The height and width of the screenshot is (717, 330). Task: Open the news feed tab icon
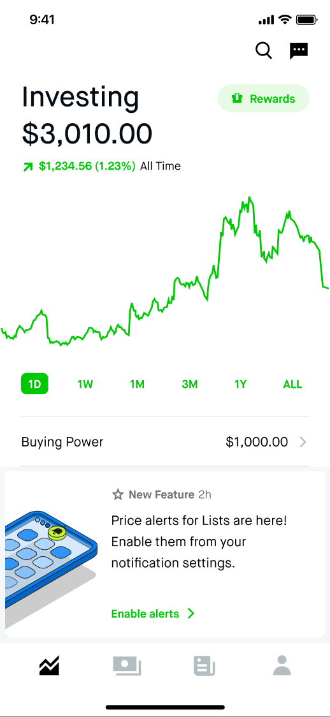point(204,666)
